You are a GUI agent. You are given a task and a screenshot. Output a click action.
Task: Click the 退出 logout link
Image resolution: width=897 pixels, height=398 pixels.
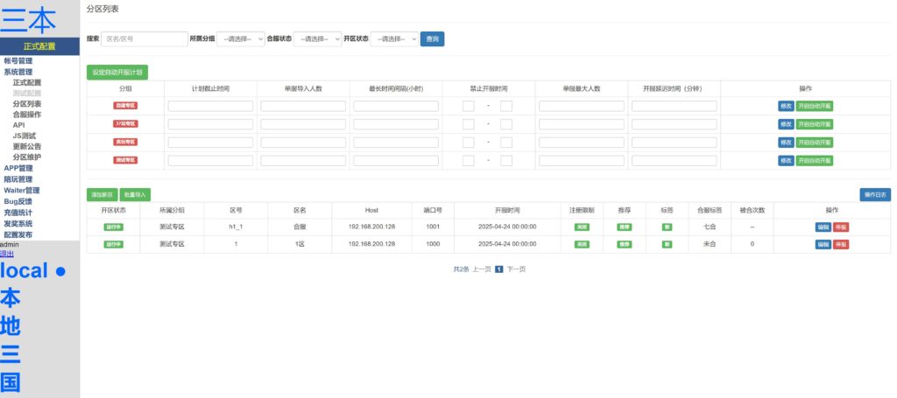[x=7, y=254]
